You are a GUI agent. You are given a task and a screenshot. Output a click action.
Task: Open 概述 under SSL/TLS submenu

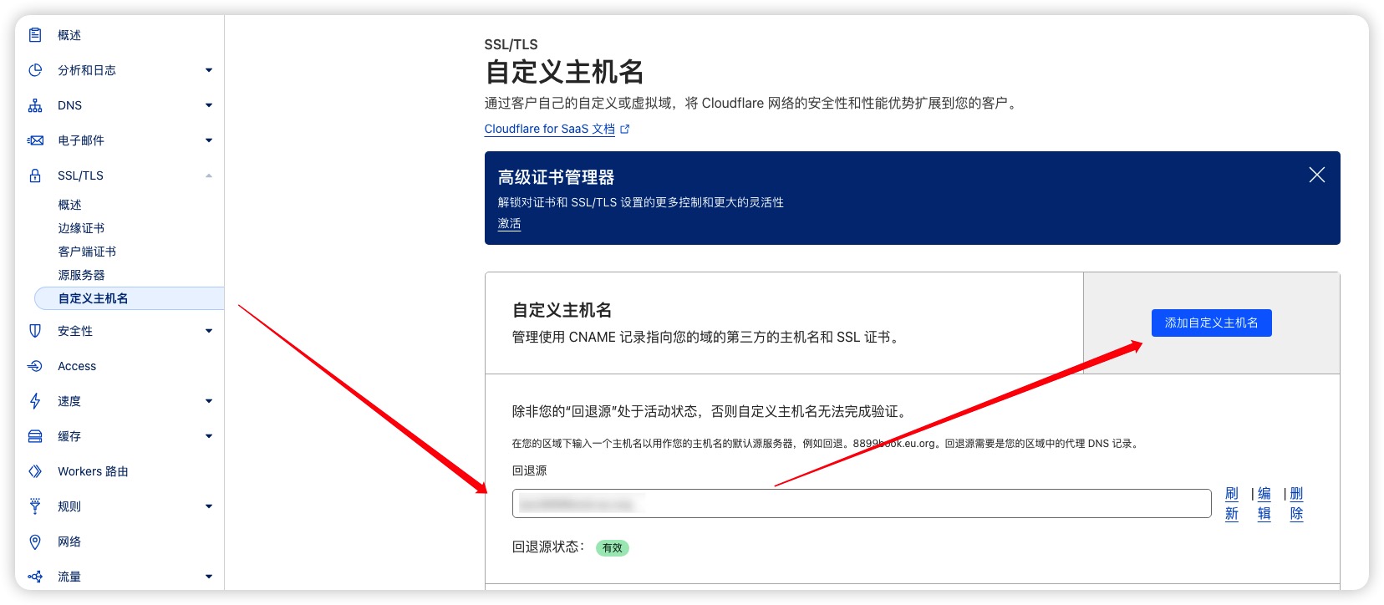coord(69,205)
